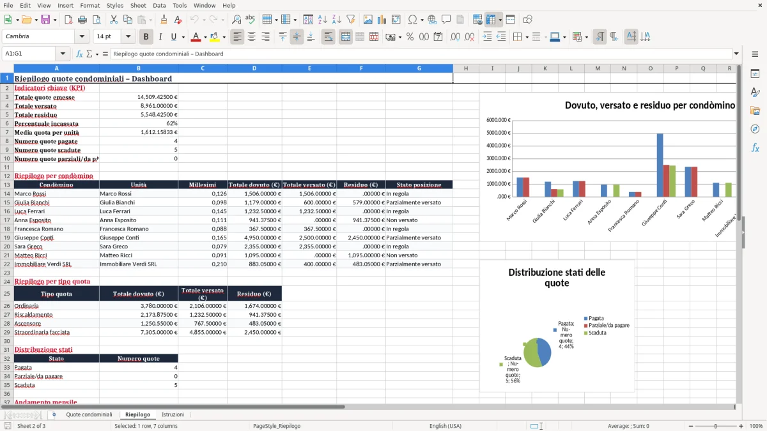Toggle Align Left

237,37
